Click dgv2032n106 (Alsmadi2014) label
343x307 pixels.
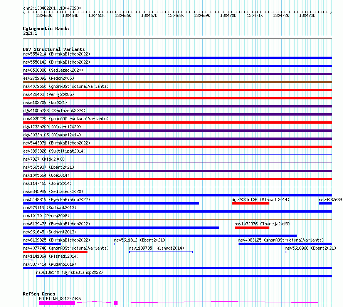click(x=52, y=135)
